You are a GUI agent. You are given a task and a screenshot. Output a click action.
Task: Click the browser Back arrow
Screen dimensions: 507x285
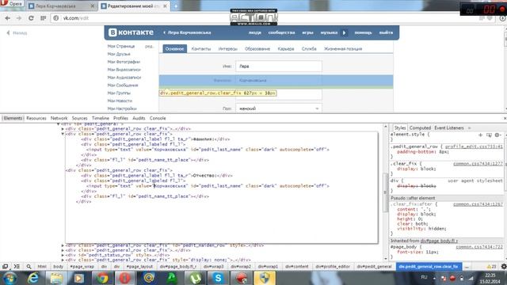tap(8, 18)
